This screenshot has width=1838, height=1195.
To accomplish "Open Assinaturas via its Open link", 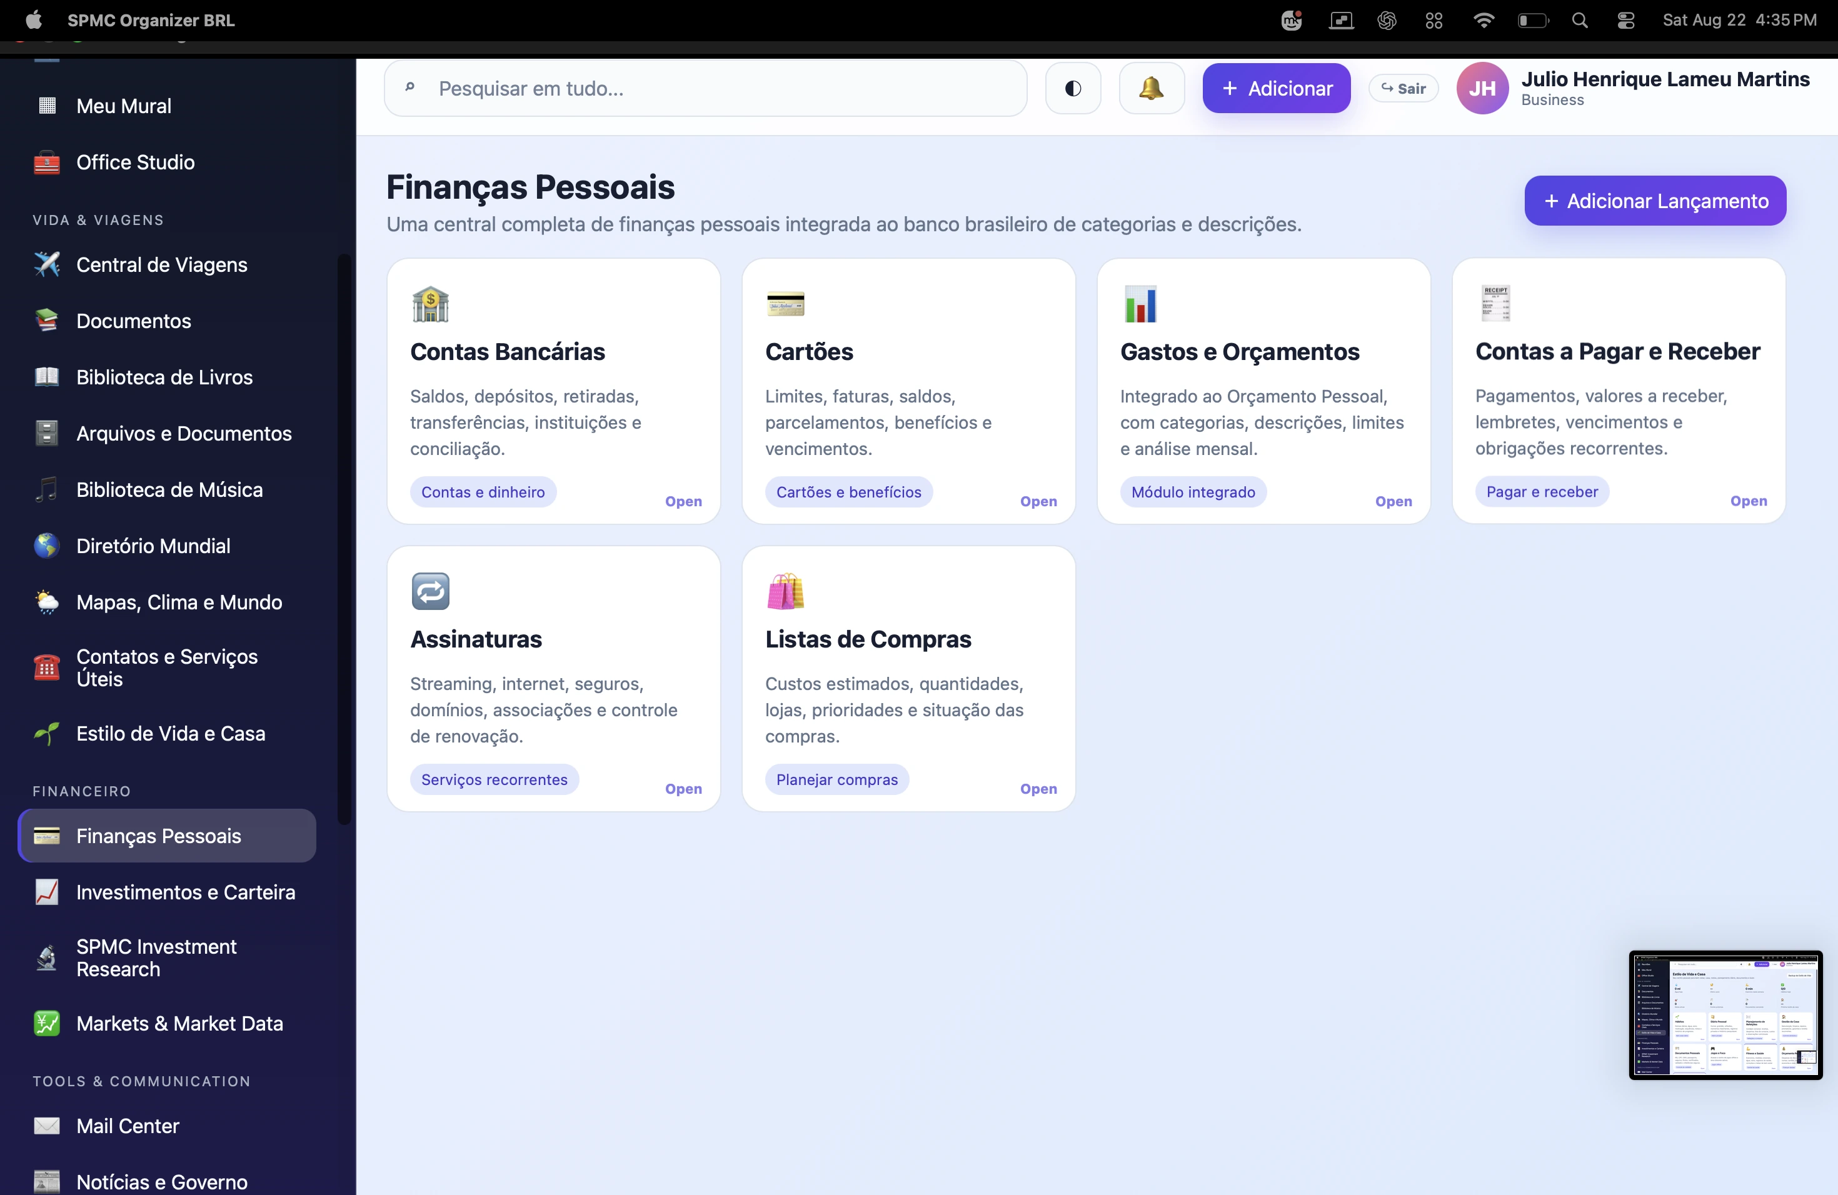I will click(x=683, y=789).
